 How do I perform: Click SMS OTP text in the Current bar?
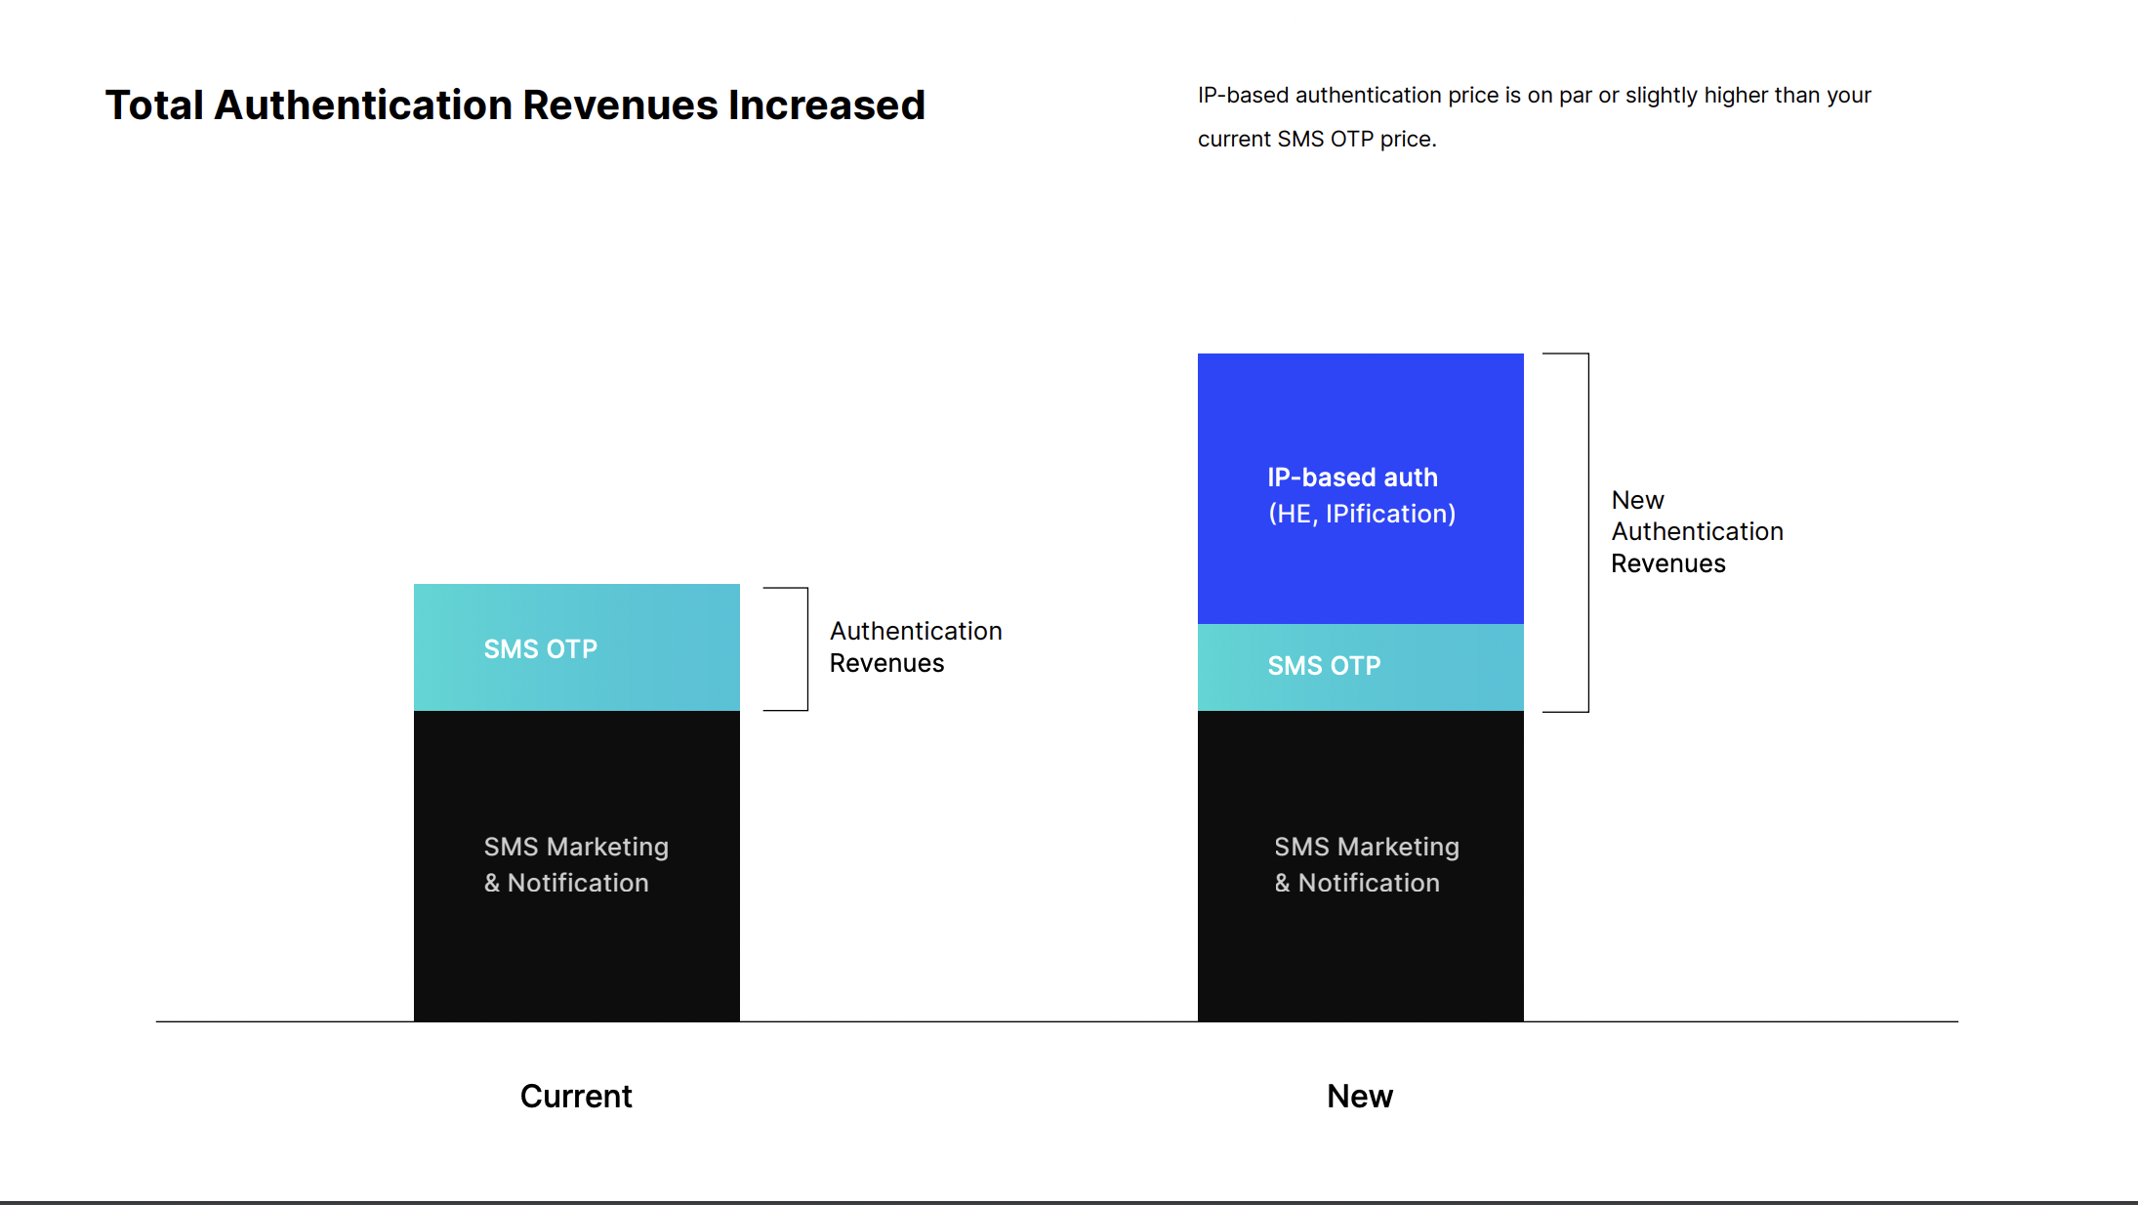[541, 649]
